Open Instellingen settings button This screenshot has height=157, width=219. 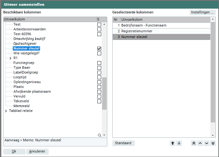coord(202,12)
